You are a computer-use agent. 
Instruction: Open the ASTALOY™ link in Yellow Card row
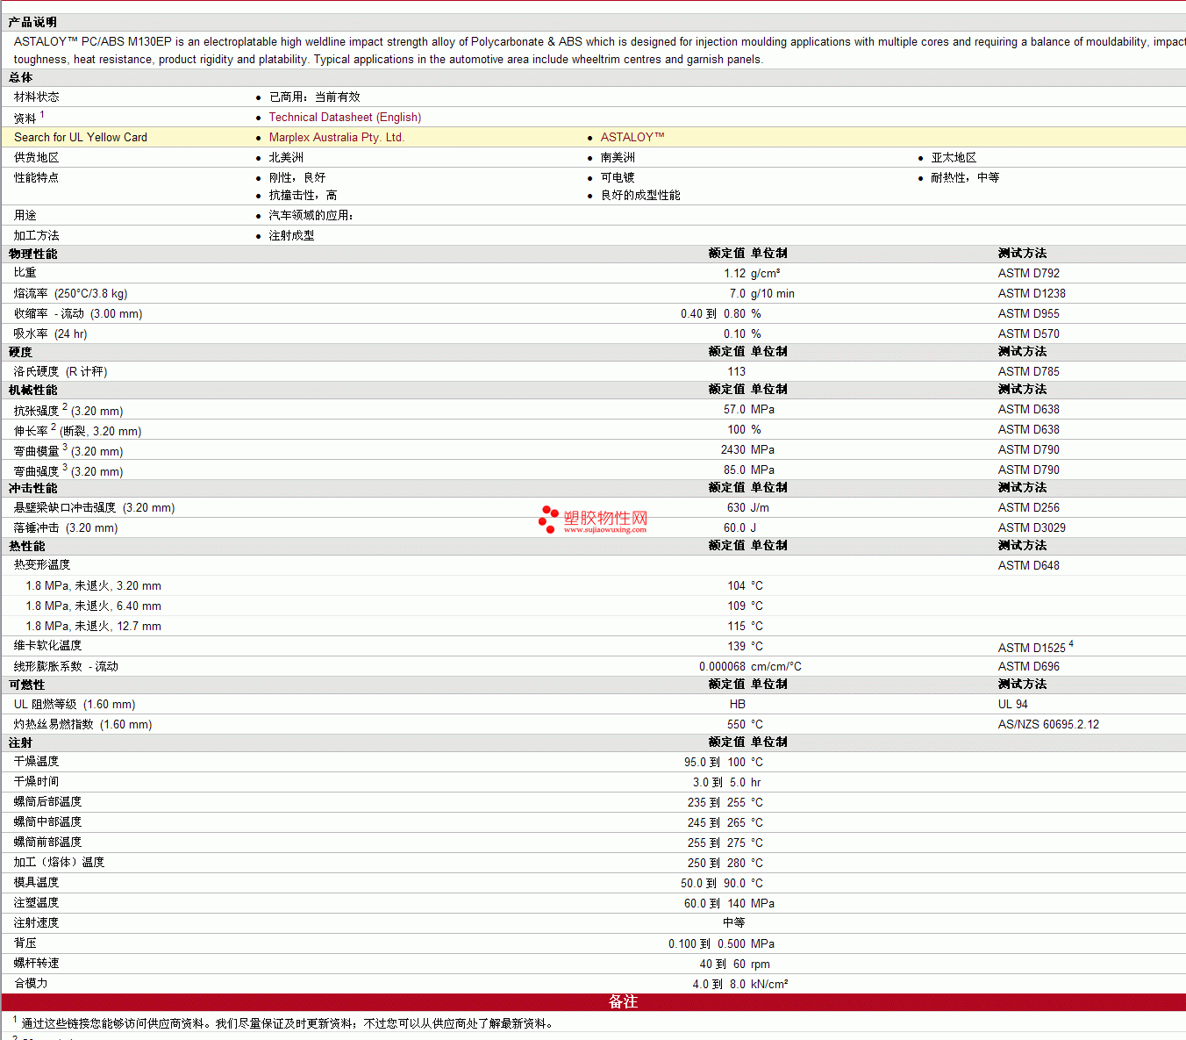632,137
